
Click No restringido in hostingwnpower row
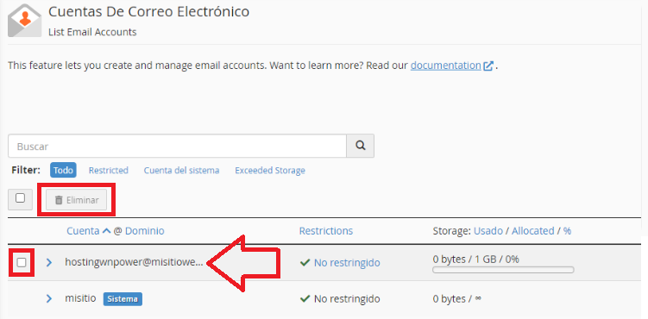pyautogui.click(x=347, y=262)
